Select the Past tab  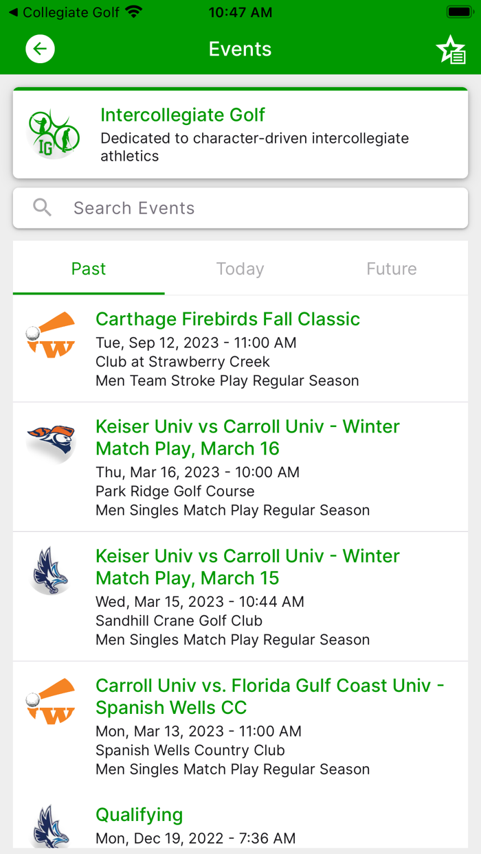coord(88,268)
